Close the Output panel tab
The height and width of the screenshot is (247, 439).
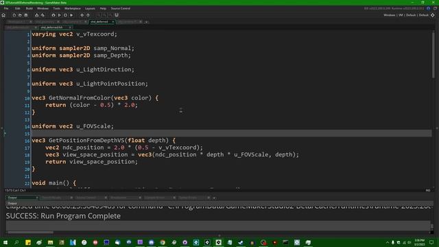[x=37, y=198]
